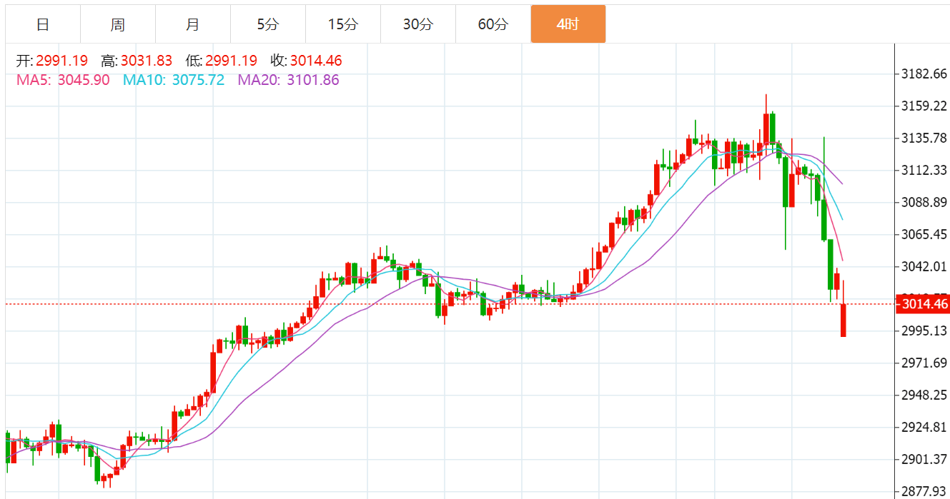Show the 60分 chart tab
The image size is (950, 499).
[493, 24]
